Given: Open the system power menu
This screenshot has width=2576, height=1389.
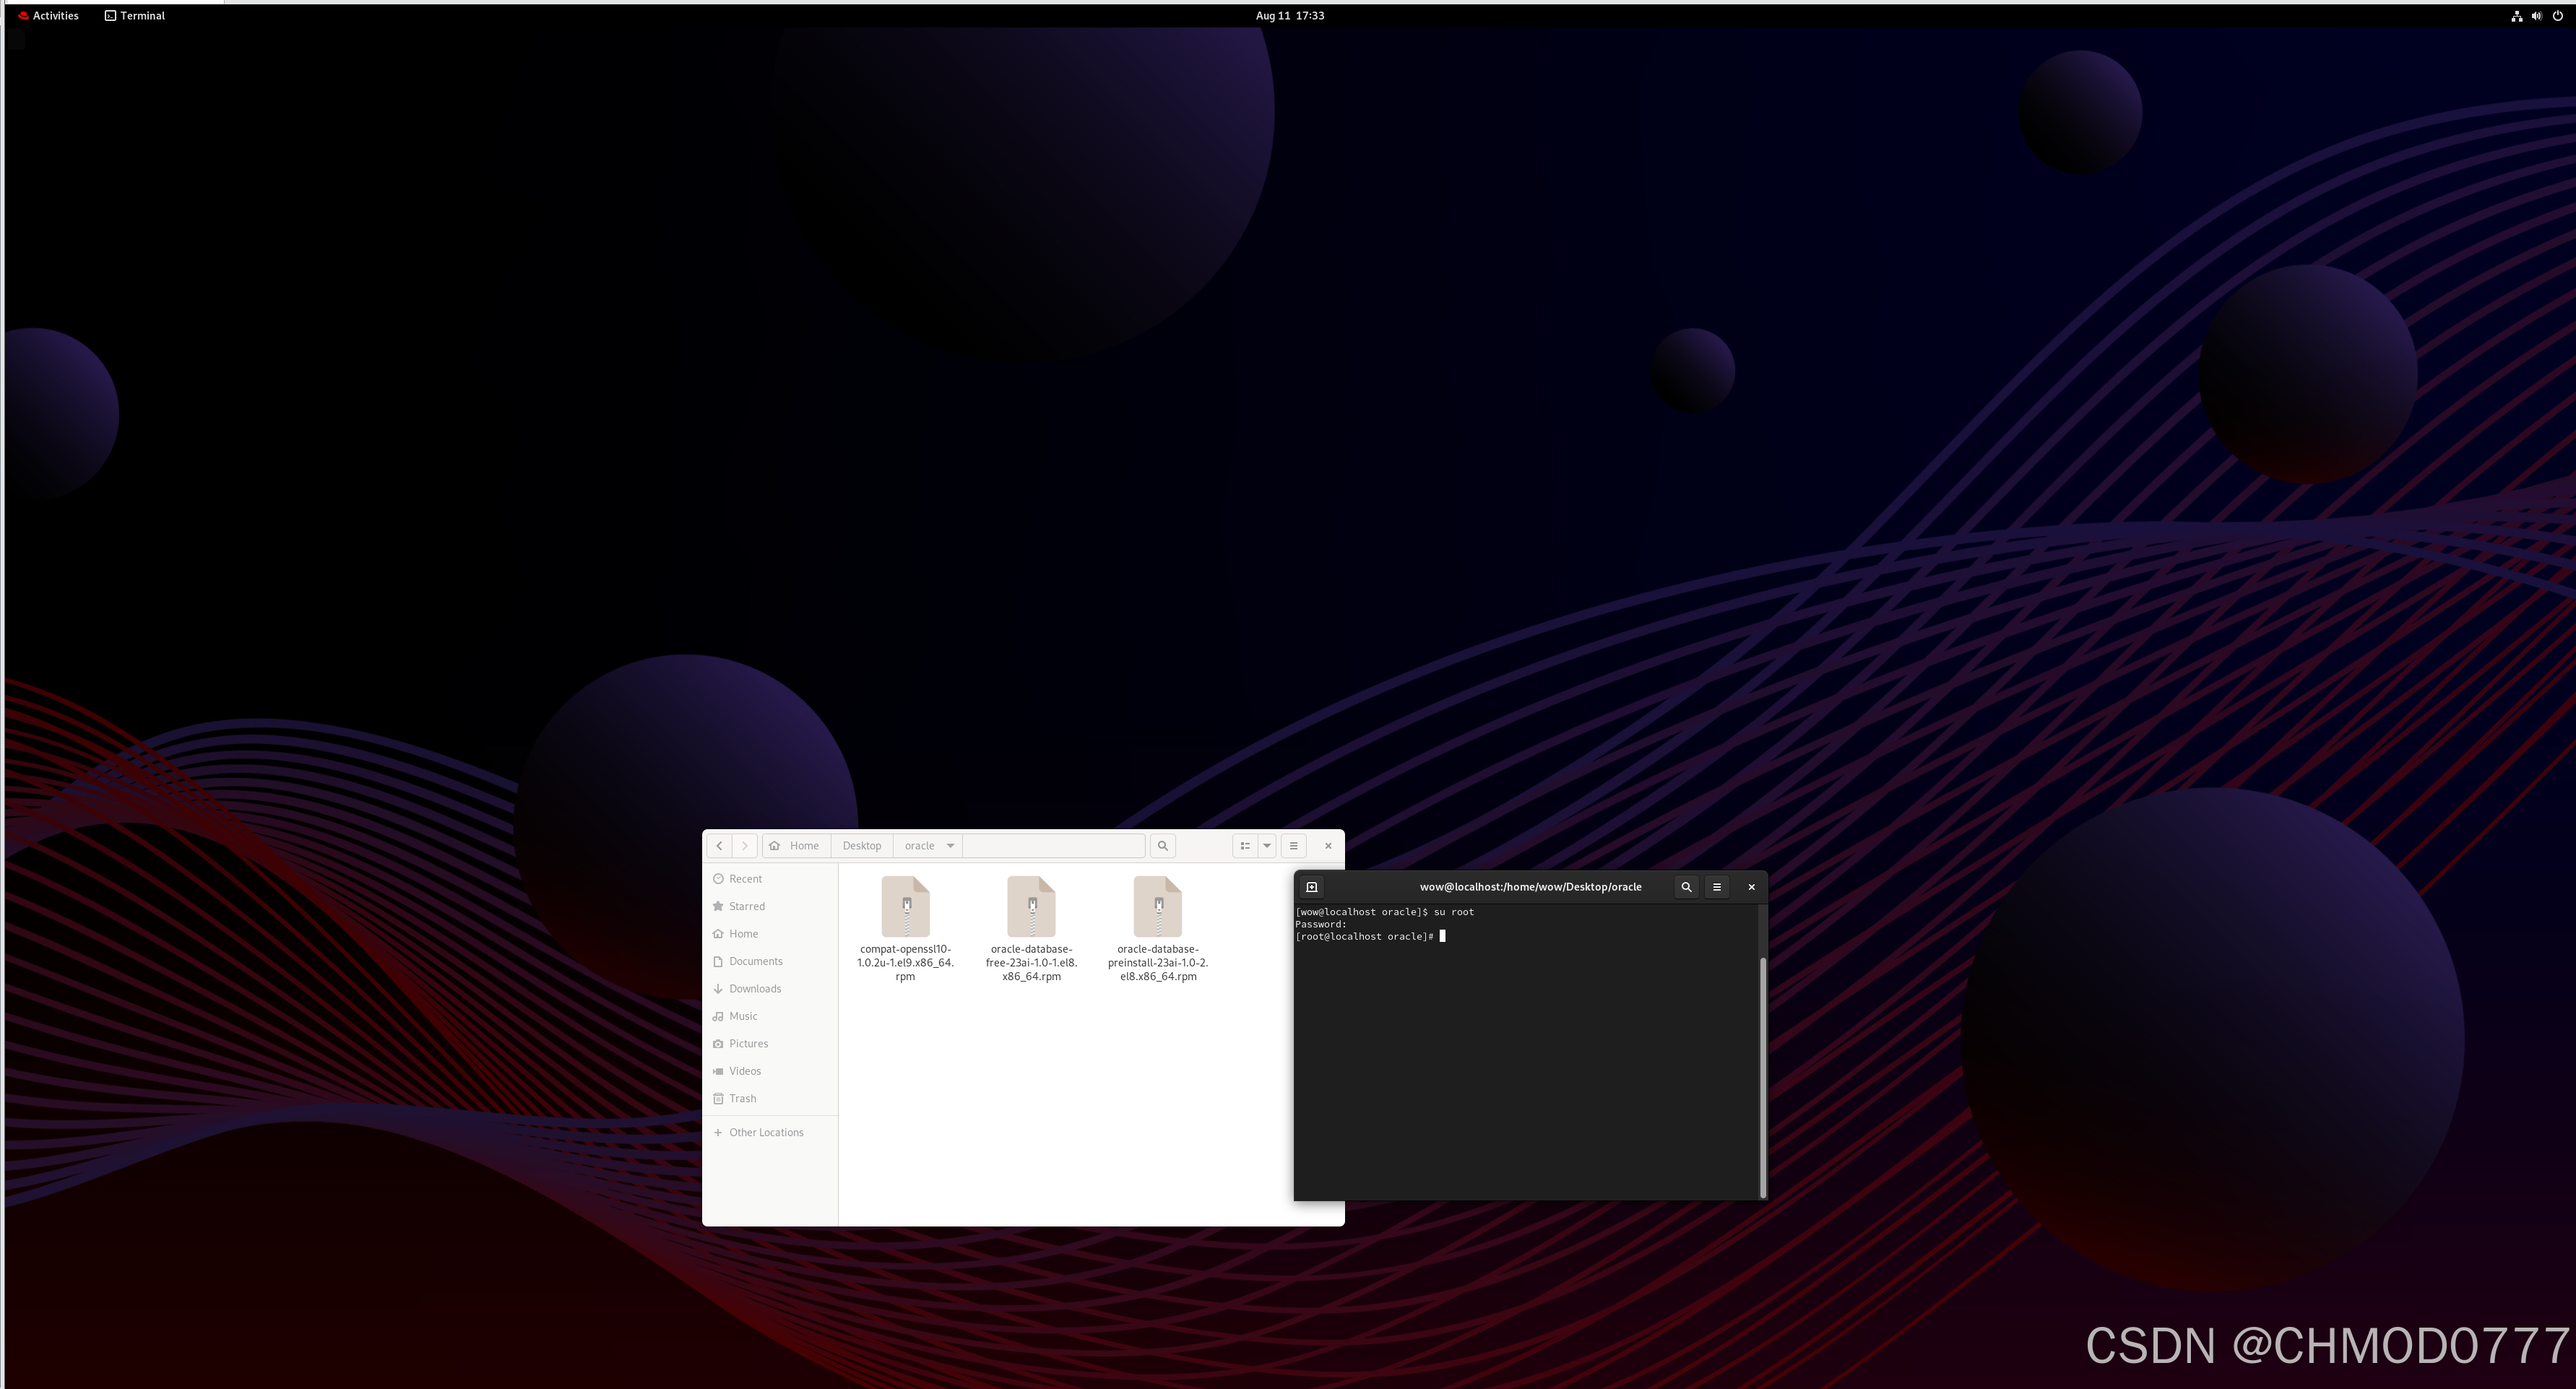Looking at the screenshot, I should pos(2557,16).
